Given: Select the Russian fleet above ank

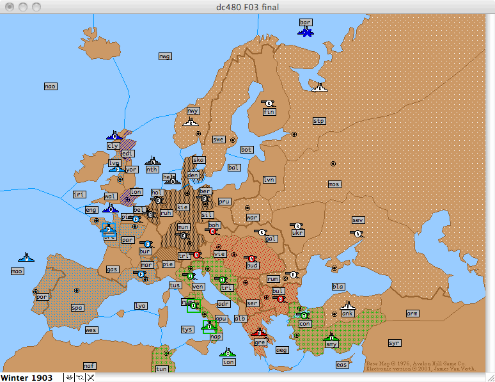Looking at the screenshot, I should (x=347, y=306).
